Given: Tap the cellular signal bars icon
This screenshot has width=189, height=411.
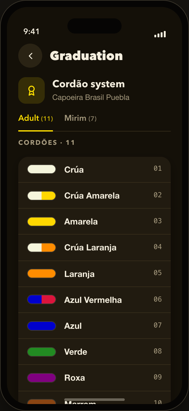Looking at the screenshot, I should point(160,34).
